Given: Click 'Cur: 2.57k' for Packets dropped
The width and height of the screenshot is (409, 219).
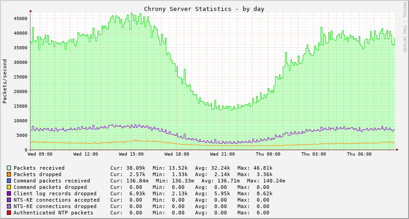Looking at the screenshot, I should pyautogui.click(x=128, y=174).
